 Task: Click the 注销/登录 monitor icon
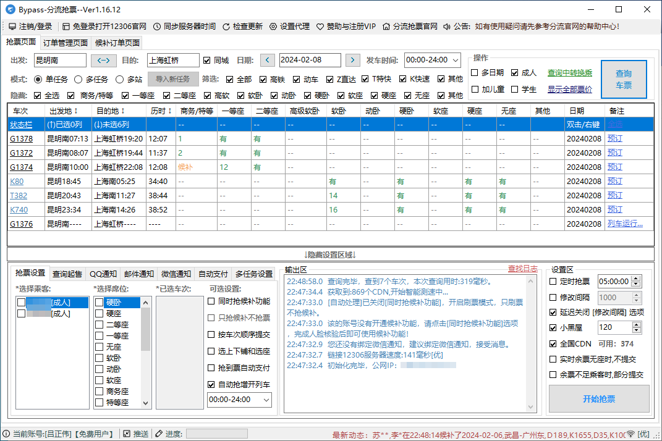point(12,27)
